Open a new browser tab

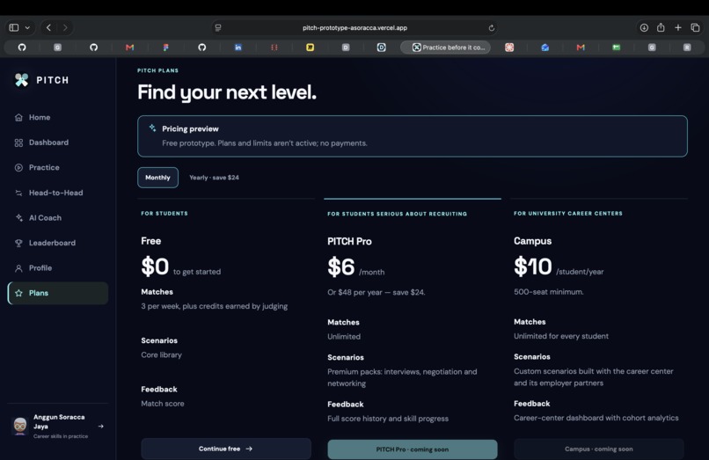(x=678, y=27)
